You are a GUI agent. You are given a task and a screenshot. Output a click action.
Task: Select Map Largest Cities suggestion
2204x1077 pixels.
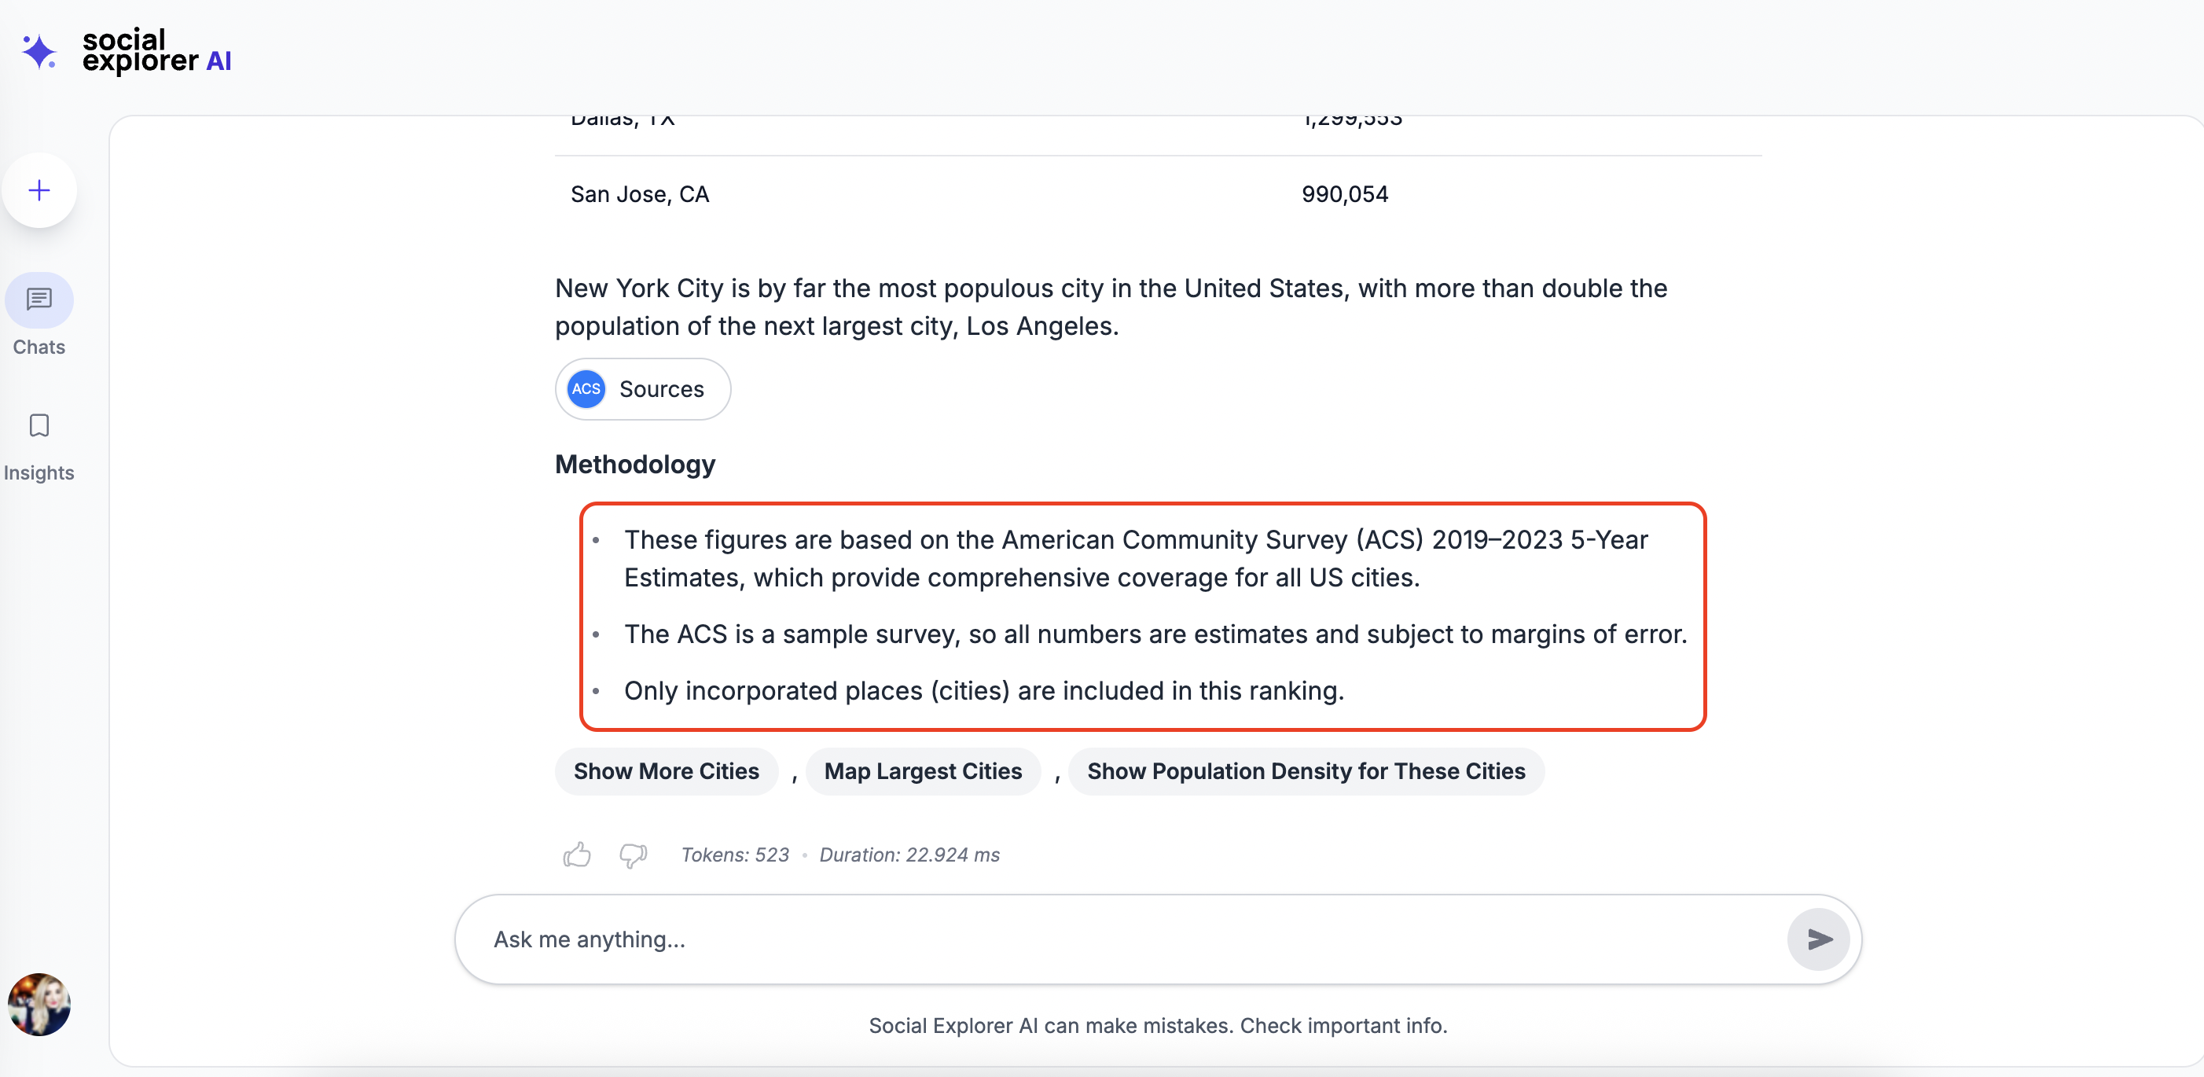point(922,772)
